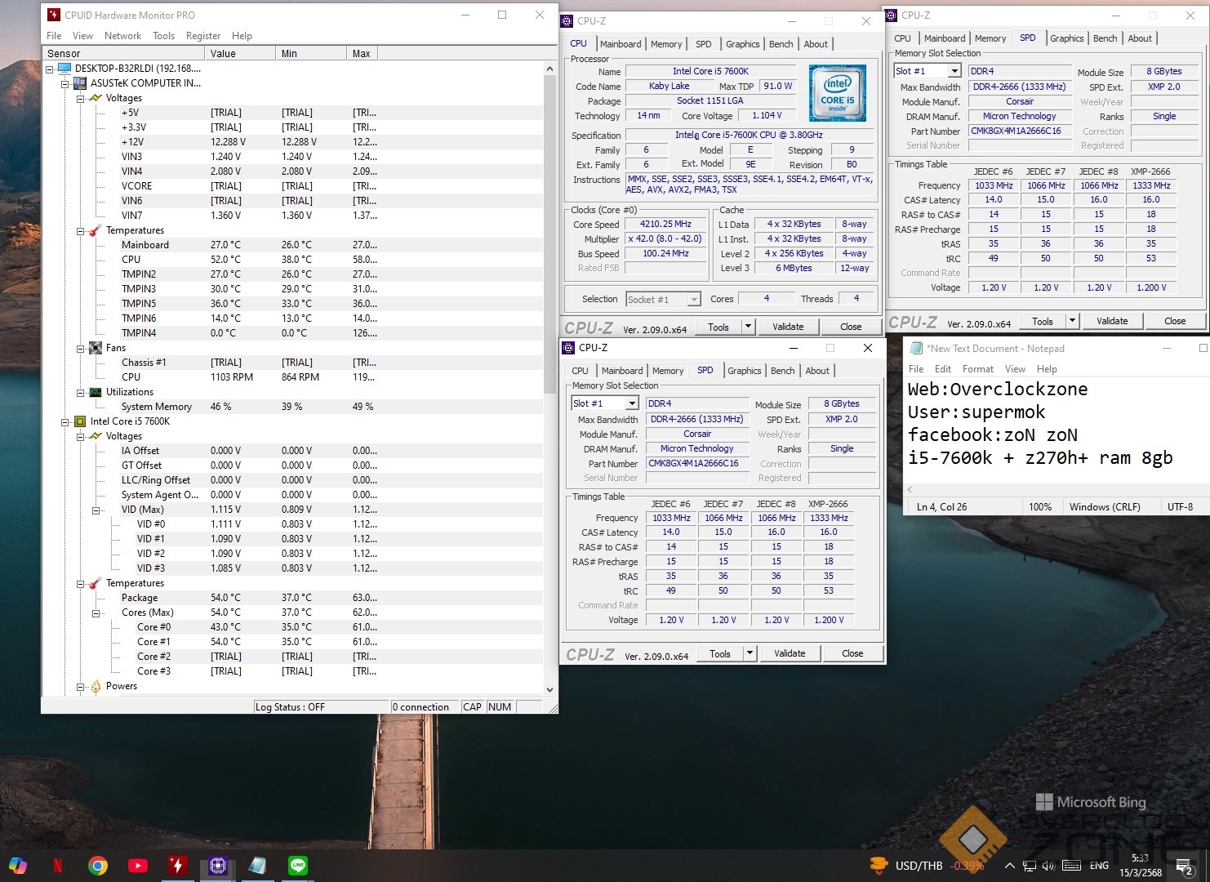The height and width of the screenshot is (882, 1210).
Task: Open Slot #1 dropdown in top-right CPU-Z
Action: [x=954, y=71]
